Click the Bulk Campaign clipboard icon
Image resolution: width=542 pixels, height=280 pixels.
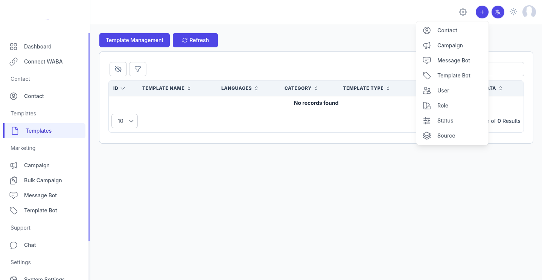14,180
